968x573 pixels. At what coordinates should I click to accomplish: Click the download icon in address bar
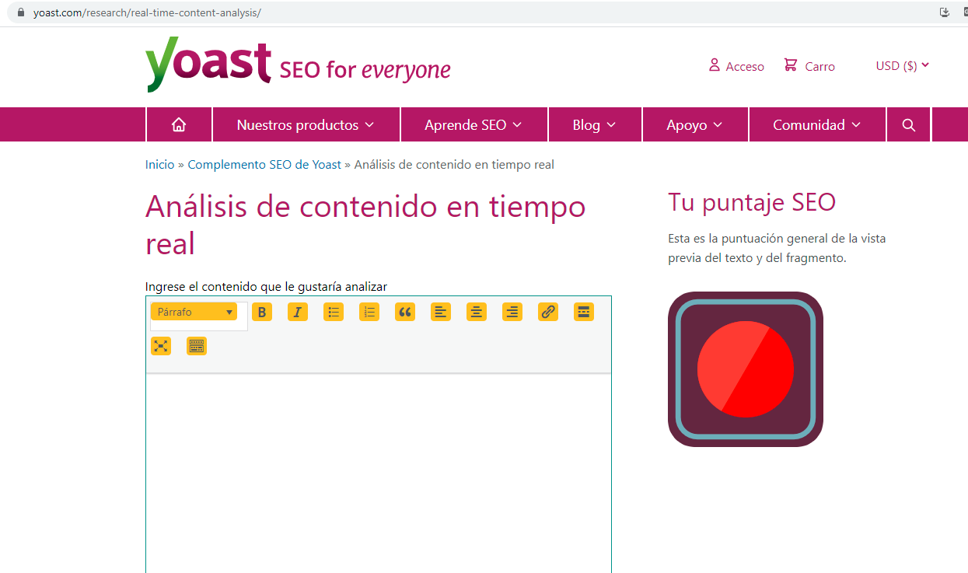945,12
